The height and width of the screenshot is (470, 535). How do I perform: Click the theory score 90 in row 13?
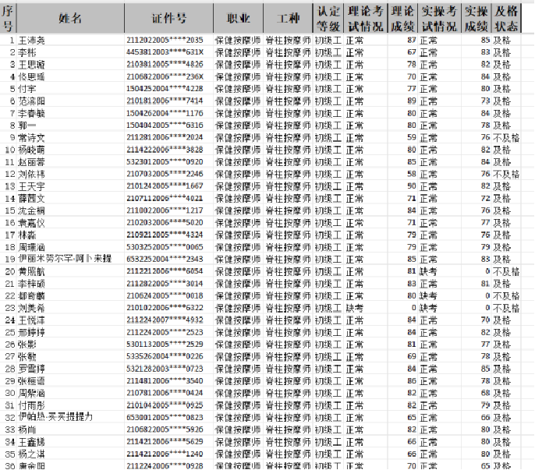[411, 186]
